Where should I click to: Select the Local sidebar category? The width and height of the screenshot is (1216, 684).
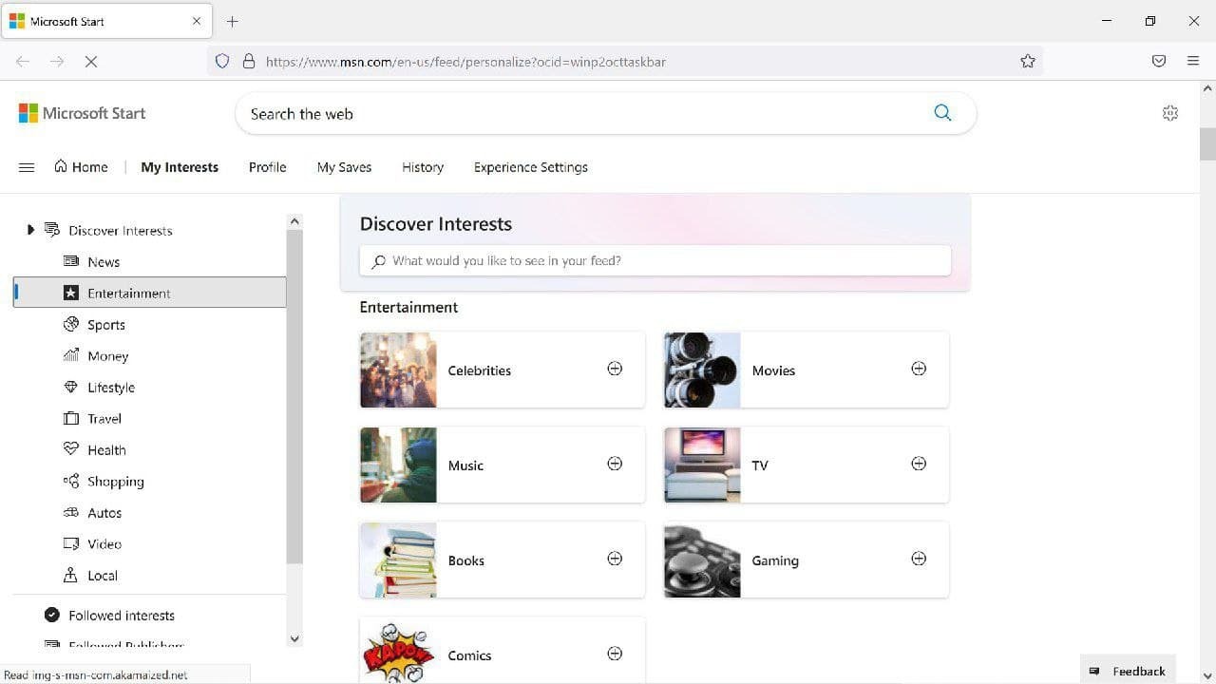pos(149,575)
